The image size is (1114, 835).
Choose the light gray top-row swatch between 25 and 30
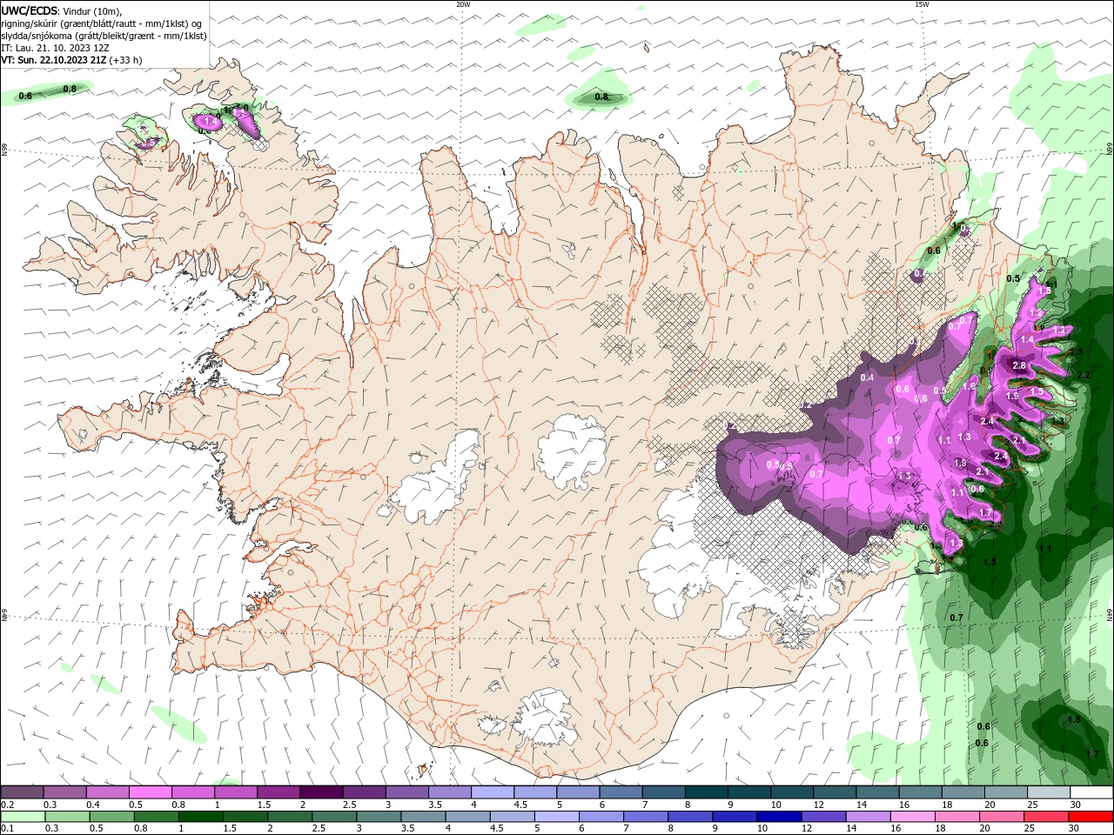[x=1047, y=792]
